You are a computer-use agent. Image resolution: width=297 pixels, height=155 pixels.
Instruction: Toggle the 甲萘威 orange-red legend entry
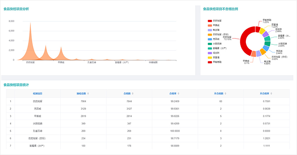pyautogui.click(x=214, y=25)
